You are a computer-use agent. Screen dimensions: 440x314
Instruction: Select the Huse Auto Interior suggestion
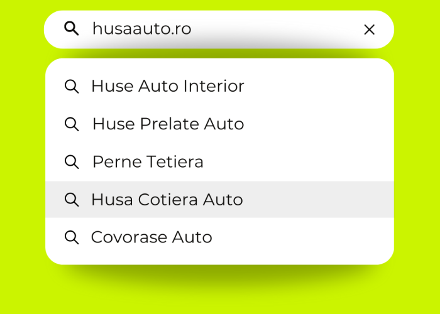(167, 87)
